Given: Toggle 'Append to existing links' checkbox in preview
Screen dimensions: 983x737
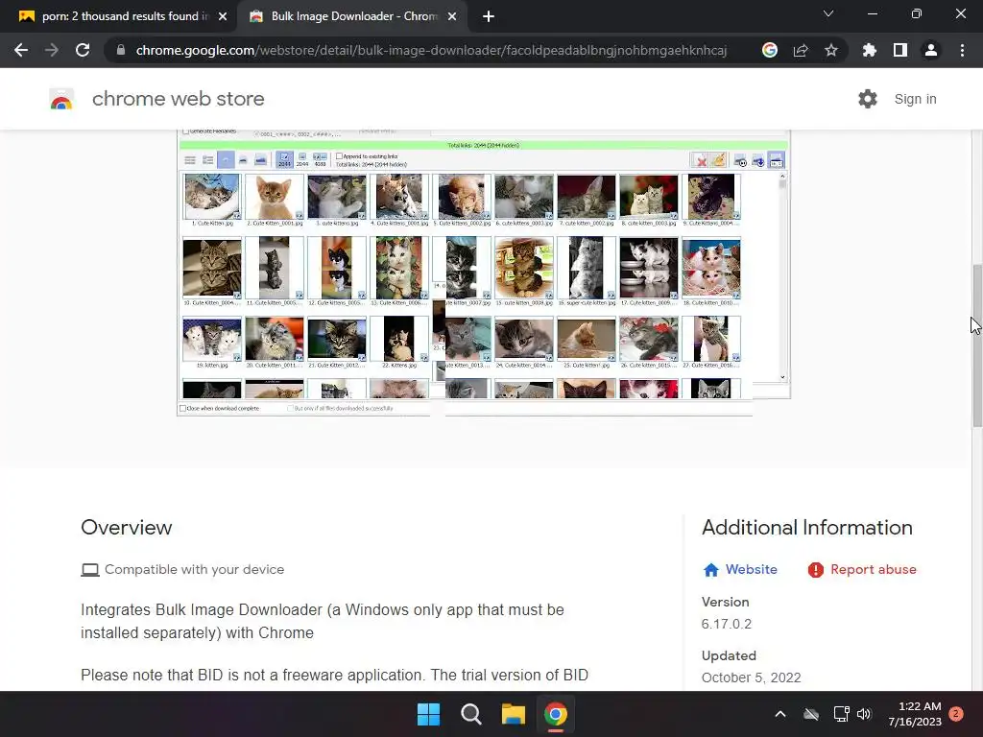Looking at the screenshot, I should 339,156.
